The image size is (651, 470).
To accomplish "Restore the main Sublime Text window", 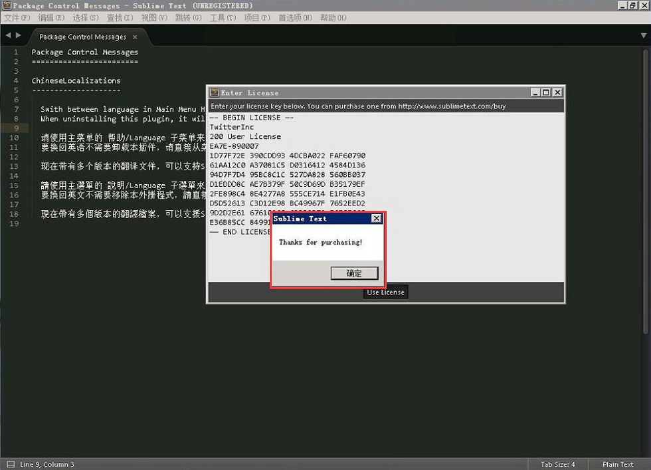I will point(632,5).
